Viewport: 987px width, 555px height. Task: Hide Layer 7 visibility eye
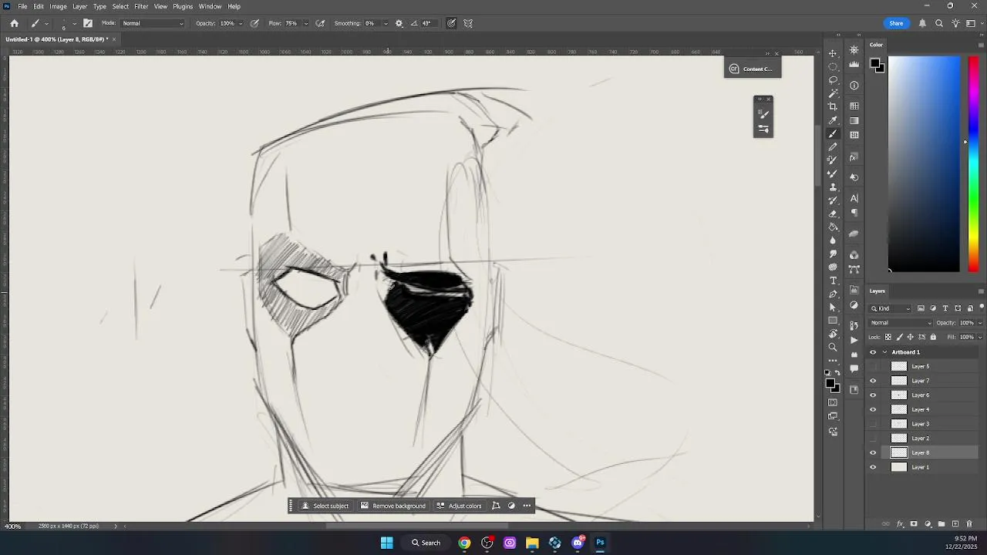pos(873,381)
